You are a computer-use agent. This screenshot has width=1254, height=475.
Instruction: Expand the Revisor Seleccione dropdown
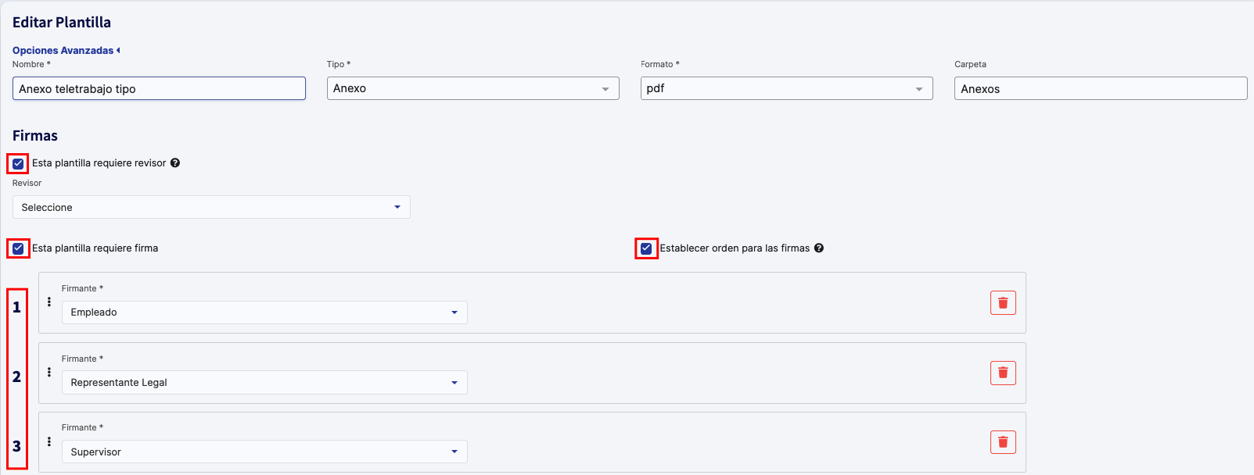(x=211, y=208)
